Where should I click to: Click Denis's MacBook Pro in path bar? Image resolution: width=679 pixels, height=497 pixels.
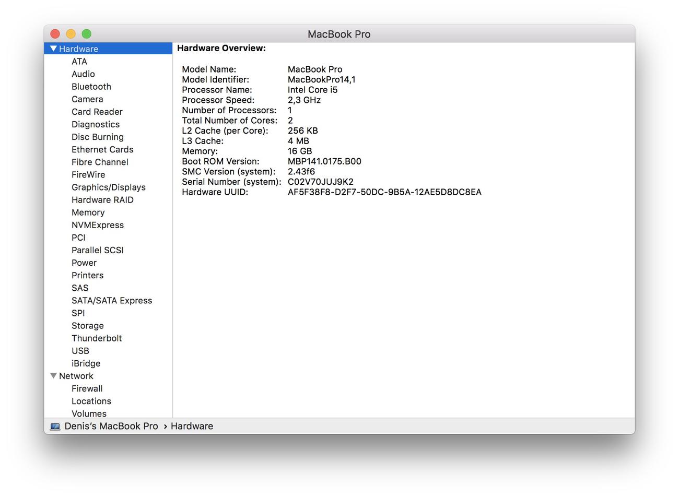point(111,426)
